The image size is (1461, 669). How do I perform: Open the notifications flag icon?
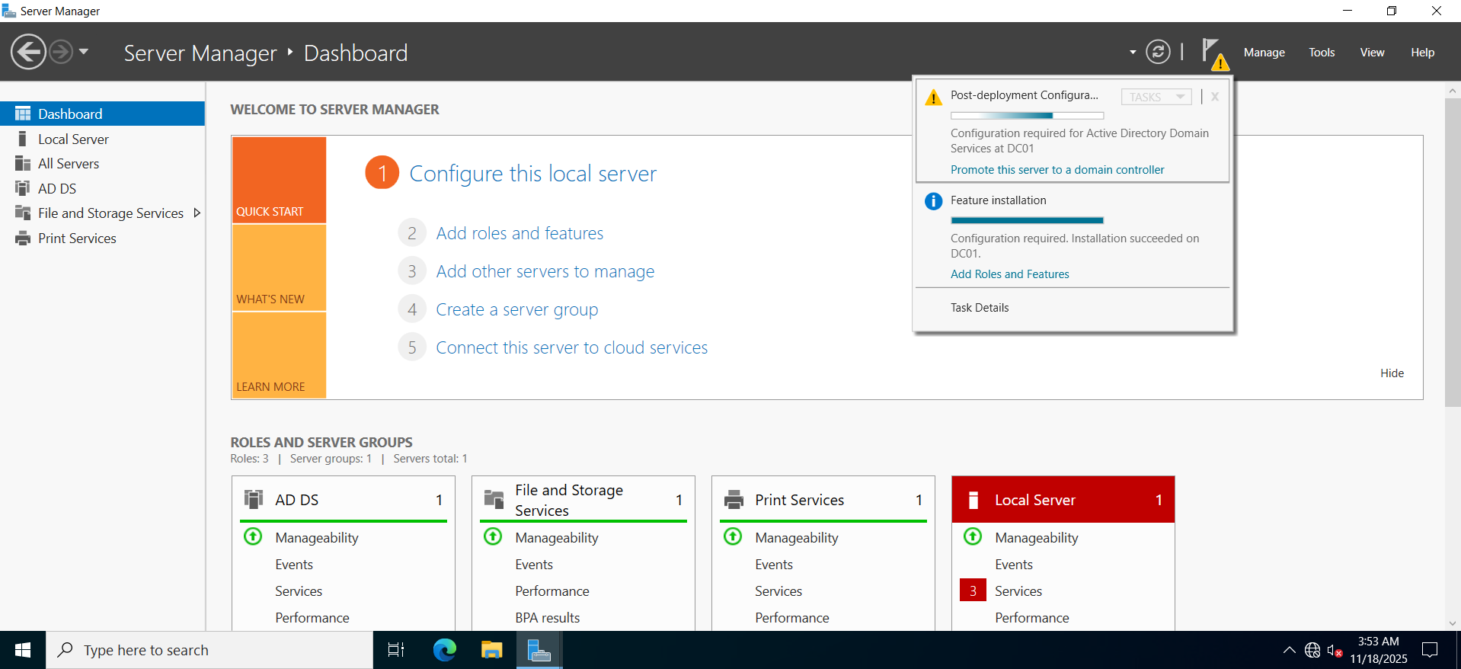tap(1214, 53)
